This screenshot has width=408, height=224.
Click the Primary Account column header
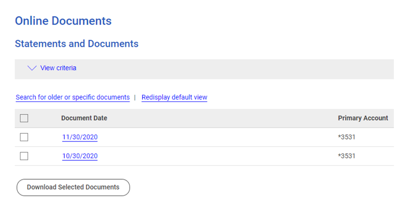(363, 118)
